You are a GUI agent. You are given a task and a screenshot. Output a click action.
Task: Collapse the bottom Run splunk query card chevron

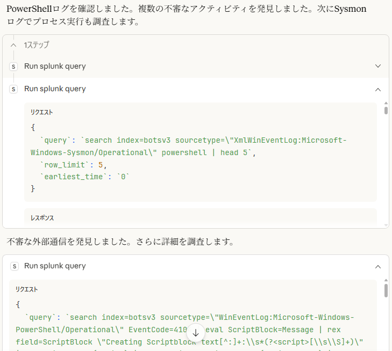click(377, 266)
